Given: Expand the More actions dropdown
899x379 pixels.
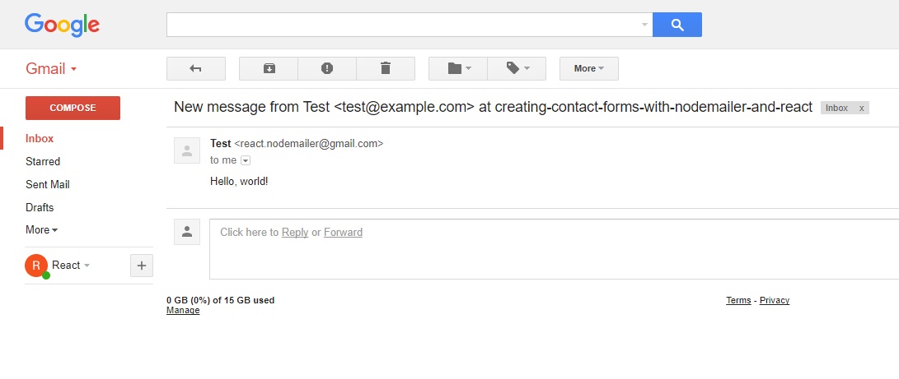Looking at the screenshot, I should coord(589,68).
